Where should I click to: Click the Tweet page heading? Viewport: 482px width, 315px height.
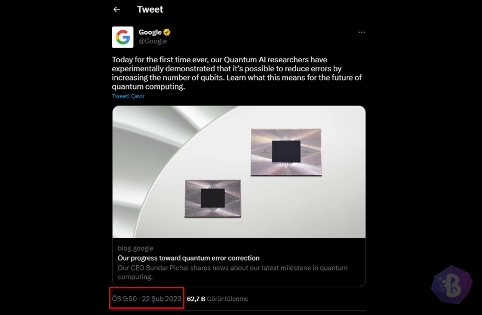pyautogui.click(x=150, y=9)
